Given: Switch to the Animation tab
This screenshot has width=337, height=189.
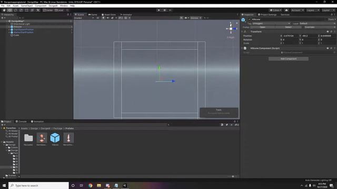Looking at the screenshot, I should (37, 121).
